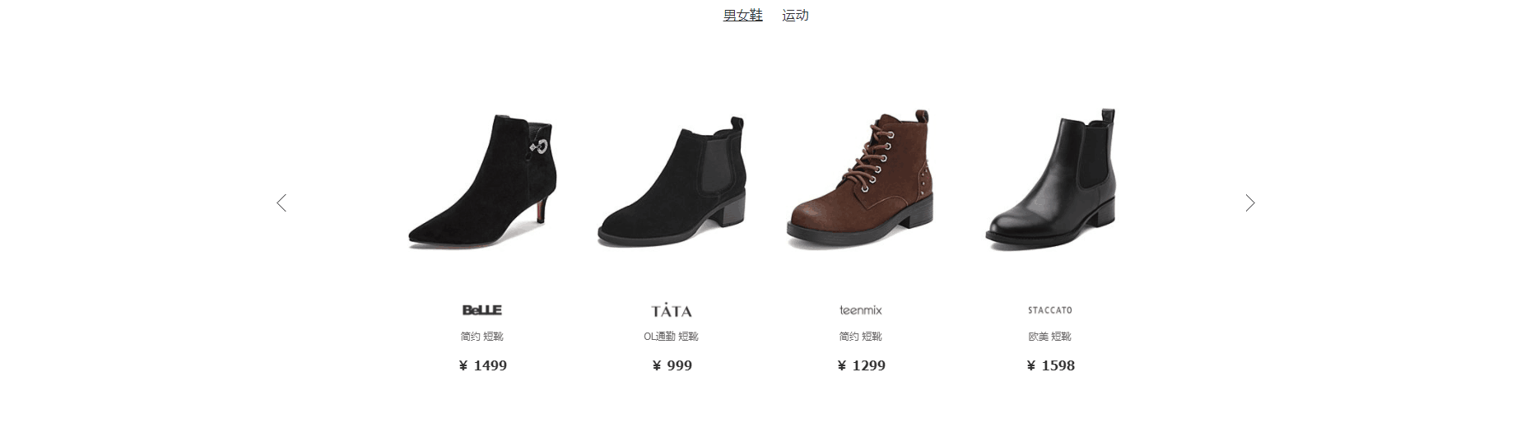The image size is (1530, 428).
Task: Open the 简约 短靴 link under teenmix
Action: tap(861, 337)
